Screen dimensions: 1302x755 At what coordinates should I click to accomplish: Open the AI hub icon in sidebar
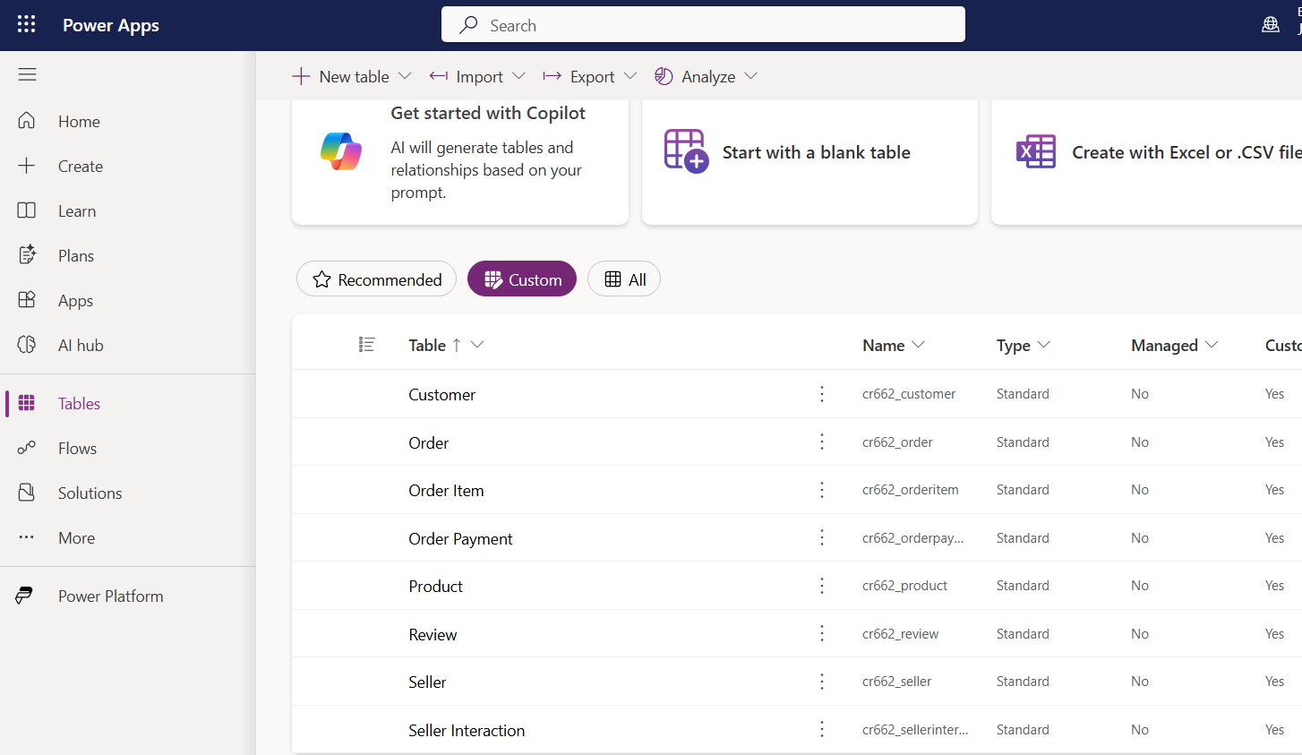click(x=27, y=345)
